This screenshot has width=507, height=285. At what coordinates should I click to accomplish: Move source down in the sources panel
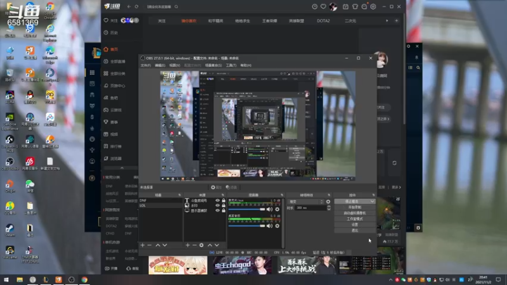coord(217,245)
